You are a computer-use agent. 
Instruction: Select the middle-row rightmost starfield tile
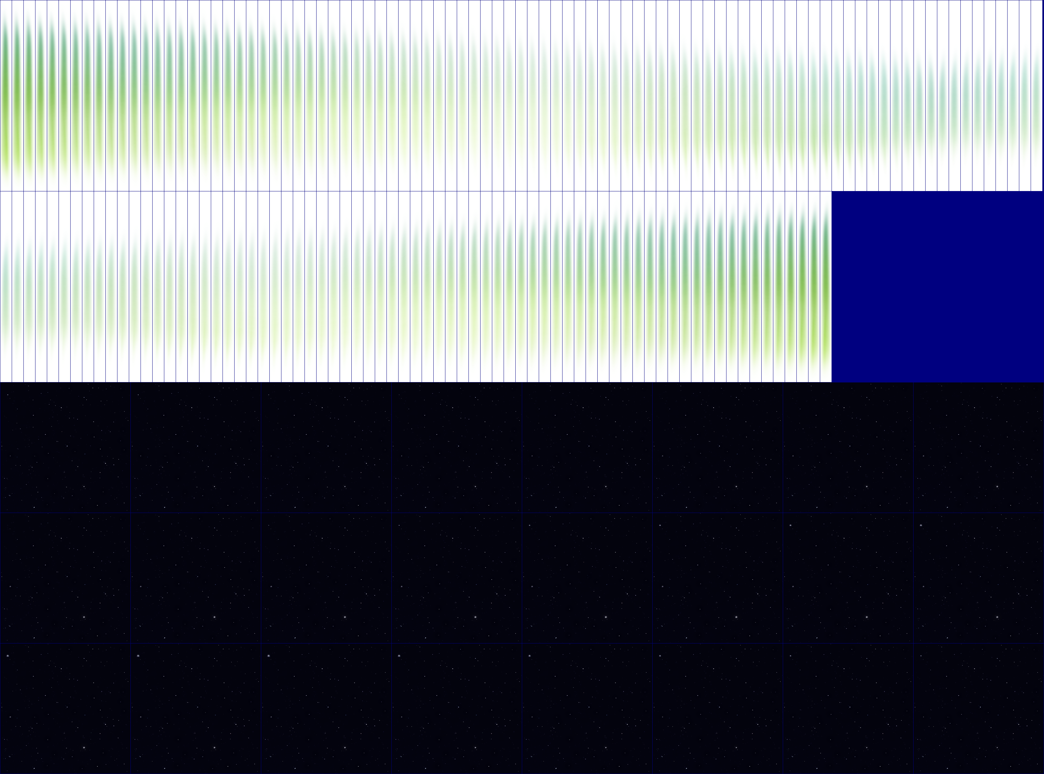tap(978, 578)
